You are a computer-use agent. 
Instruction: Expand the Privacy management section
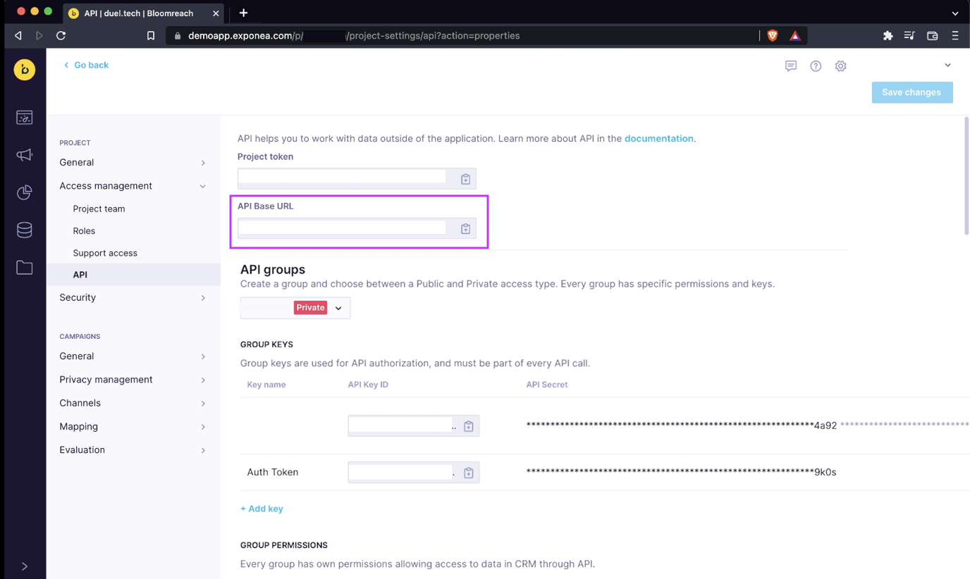203,380
